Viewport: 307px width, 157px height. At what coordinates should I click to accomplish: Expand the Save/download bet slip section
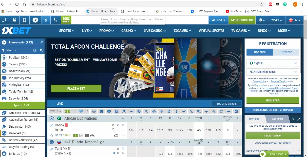pyautogui.click(x=273, y=150)
